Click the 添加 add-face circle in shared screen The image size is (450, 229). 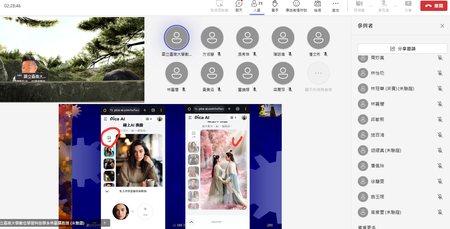145,212
